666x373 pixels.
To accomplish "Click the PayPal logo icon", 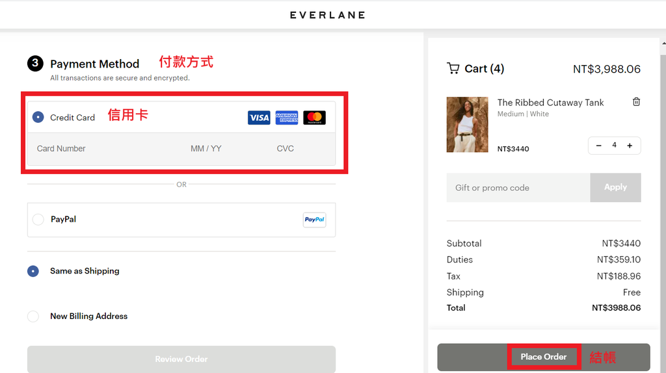I will [314, 220].
